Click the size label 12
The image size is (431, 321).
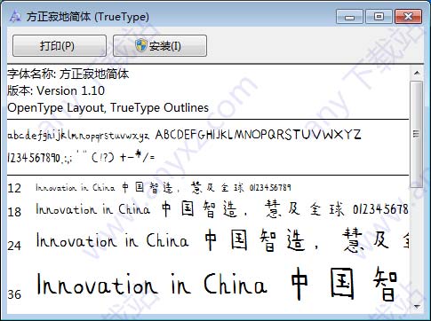14,188
